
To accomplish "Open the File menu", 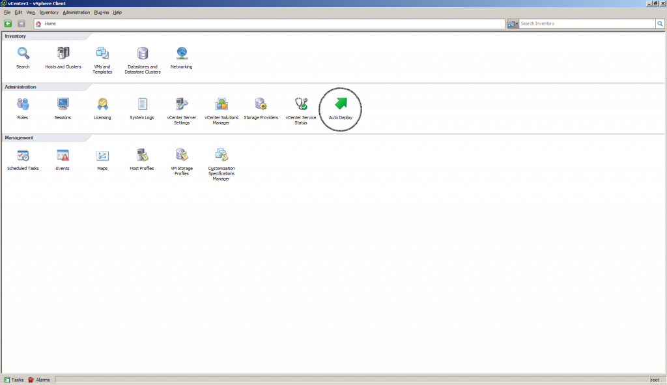I will coord(7,12).
